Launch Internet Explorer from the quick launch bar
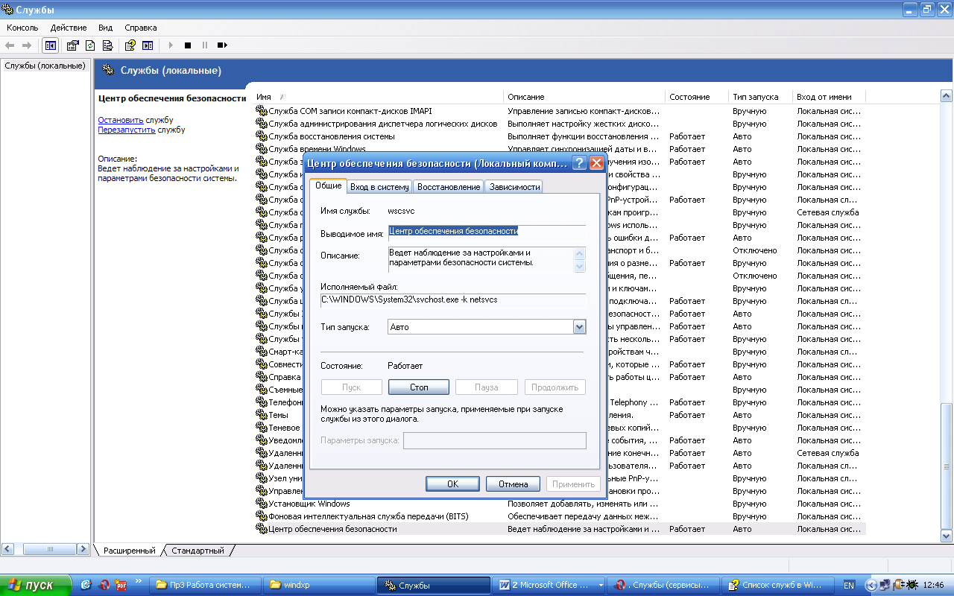The width and height of the screenshot is (954, 596). tap(86, 585)
